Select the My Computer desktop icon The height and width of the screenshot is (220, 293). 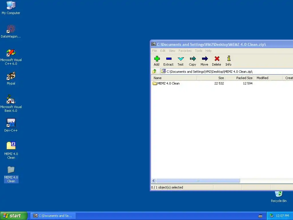tap(11, 8)
